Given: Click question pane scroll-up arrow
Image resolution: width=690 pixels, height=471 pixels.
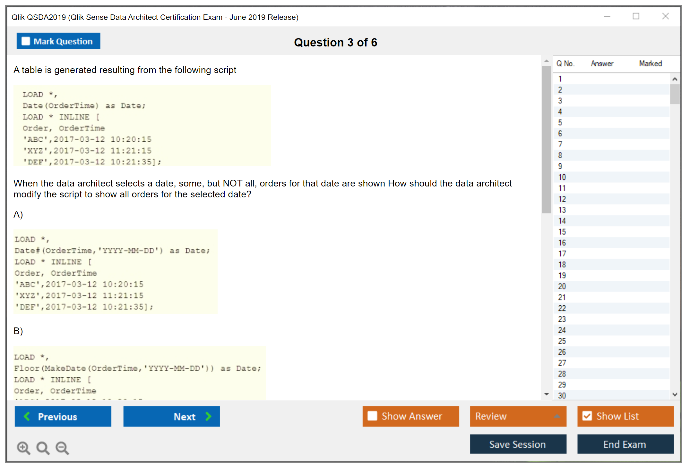Looking at the screenshot, I should (x=546, y=61).
